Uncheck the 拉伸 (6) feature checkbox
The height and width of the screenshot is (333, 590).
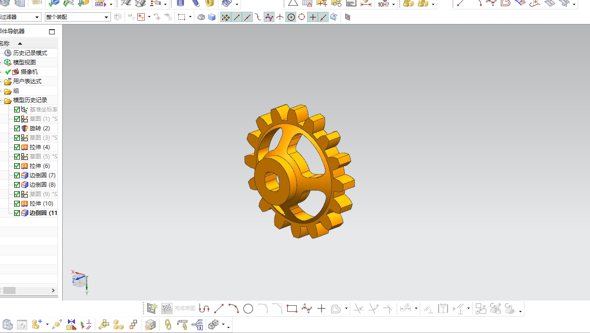click(17, 166)
